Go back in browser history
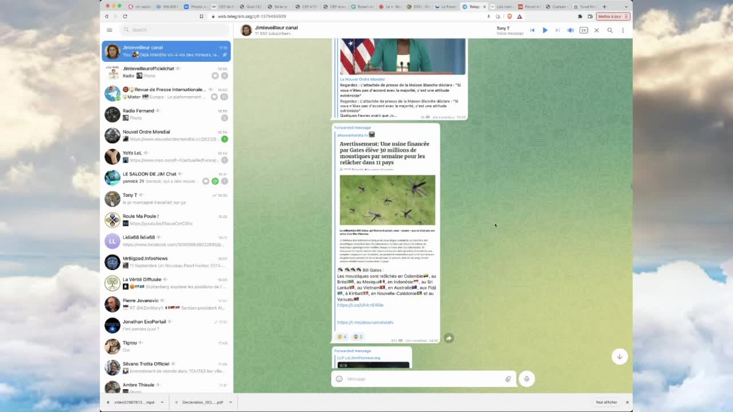Image resolution: width=733 pixels, height=412 pixels. (x=107, y=16)
